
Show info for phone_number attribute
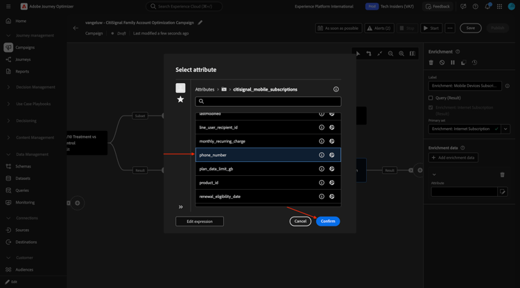[321, 155]
